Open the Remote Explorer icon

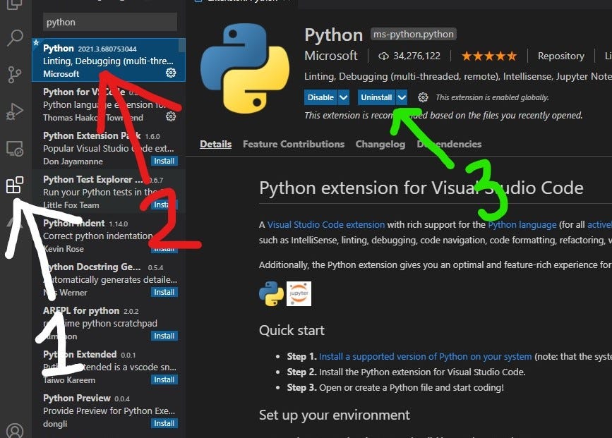coord(16,147)
